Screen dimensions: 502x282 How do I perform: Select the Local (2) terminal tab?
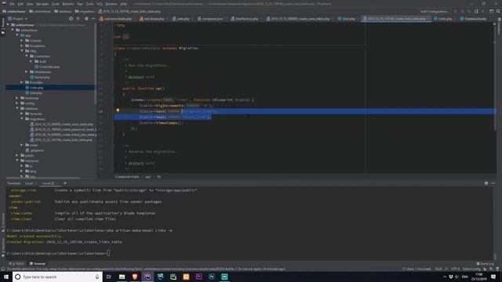coord(49,183)
